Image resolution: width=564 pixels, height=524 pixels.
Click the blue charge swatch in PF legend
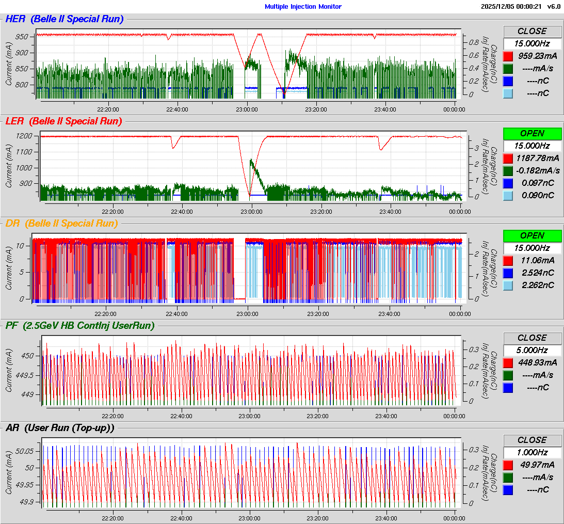tap(508, 388)
